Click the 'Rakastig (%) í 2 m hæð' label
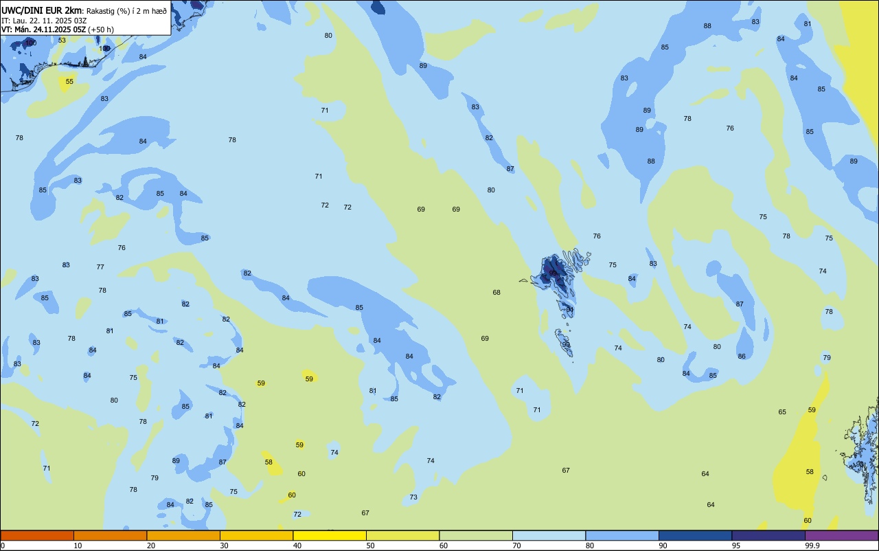This screenshot has width=879, height=551. click(126, 10)
